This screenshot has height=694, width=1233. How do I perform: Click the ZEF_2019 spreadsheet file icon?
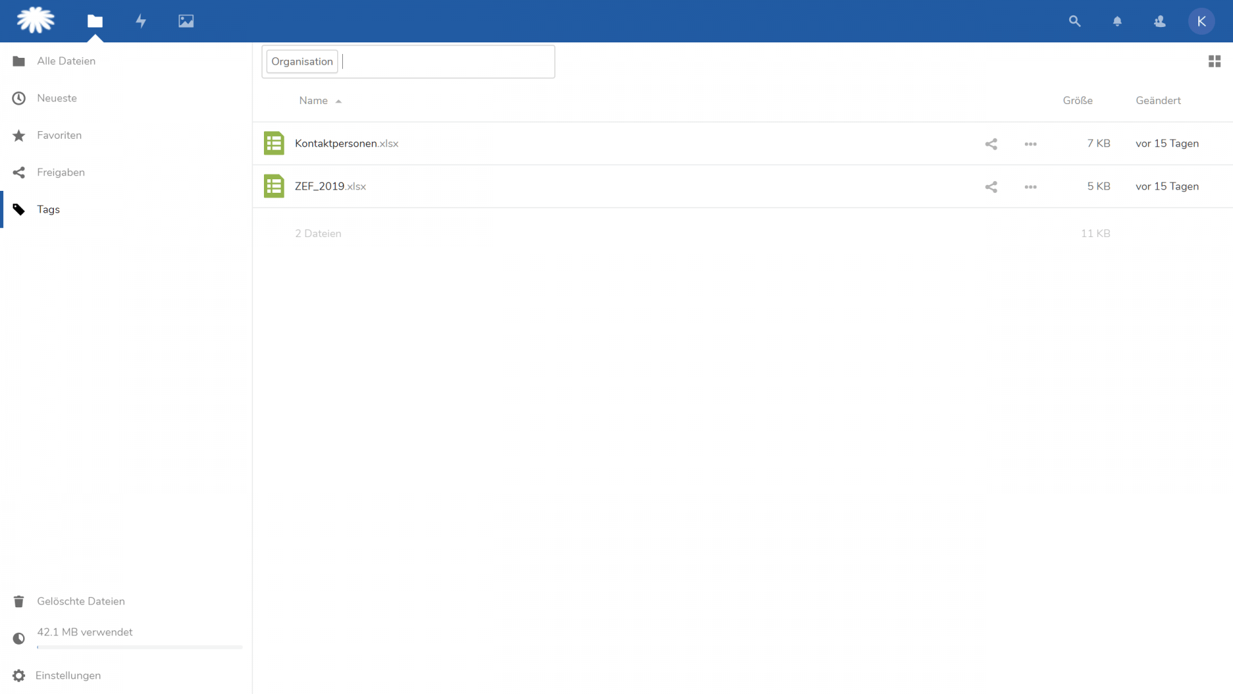(x=274, y=186)
